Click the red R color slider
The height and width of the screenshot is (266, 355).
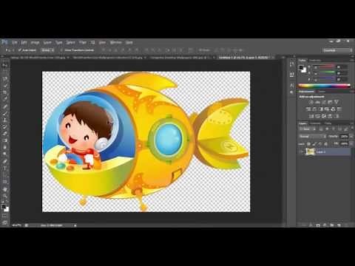pyautogui.click(x=324, y=66)
